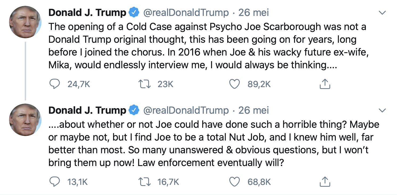Reply to the Nut Job tweet
This screenshot has height=195, width=397.
click(55, 182)
